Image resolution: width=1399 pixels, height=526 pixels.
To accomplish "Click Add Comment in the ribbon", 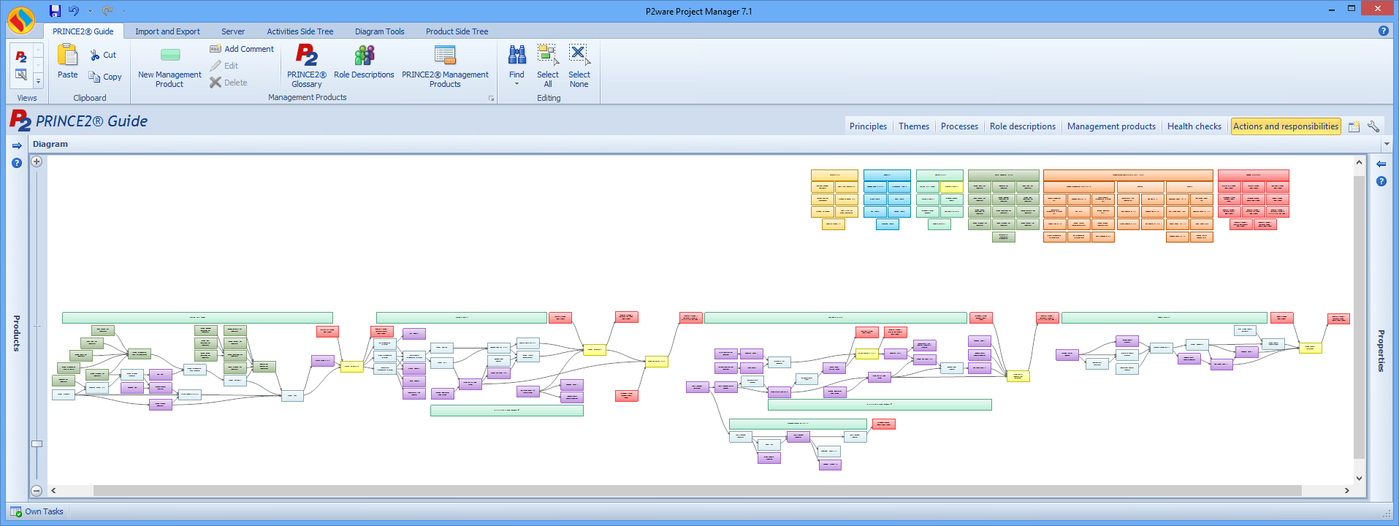I will point(242,49).
